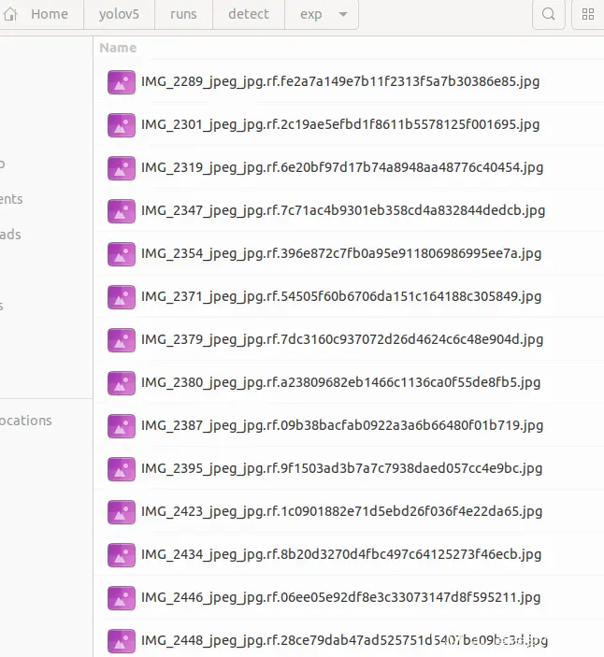Select image icon of IMG_2423 file

(x=122, y=512)
